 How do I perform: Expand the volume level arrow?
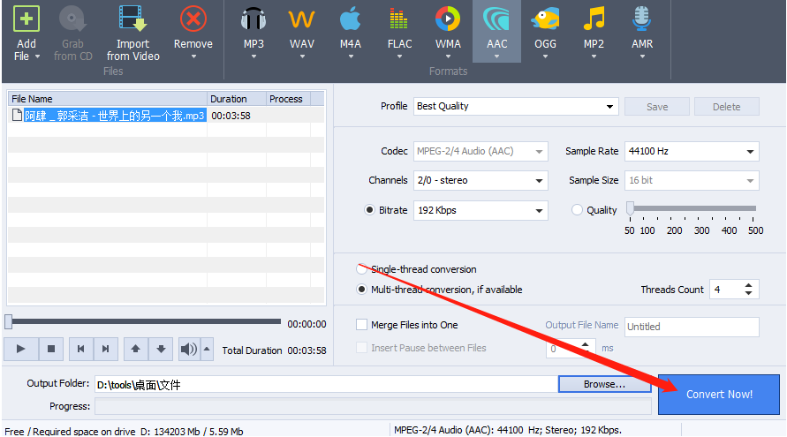[207, 349]
